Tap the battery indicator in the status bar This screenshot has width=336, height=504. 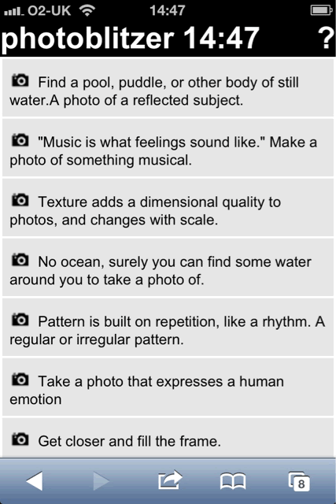[x=321, y=10]
